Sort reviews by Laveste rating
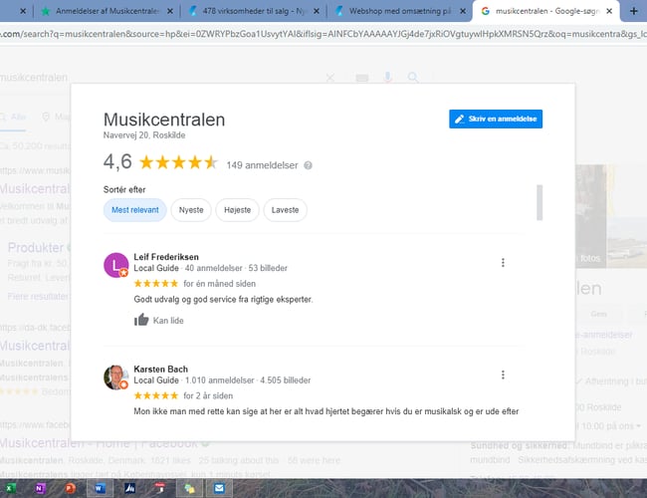The height and width of the screenshot is (498, 647). 285,210
